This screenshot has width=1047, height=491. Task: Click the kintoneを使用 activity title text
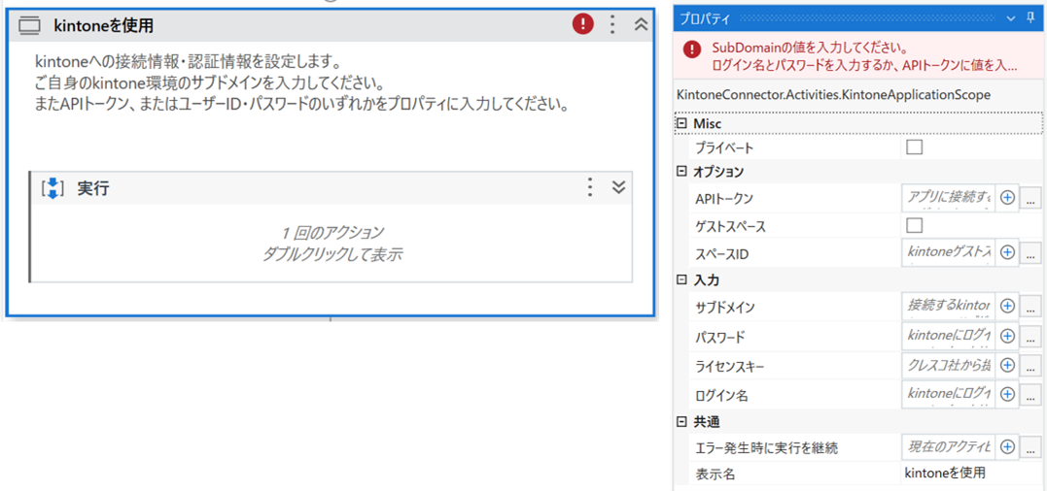coord(104,26)
